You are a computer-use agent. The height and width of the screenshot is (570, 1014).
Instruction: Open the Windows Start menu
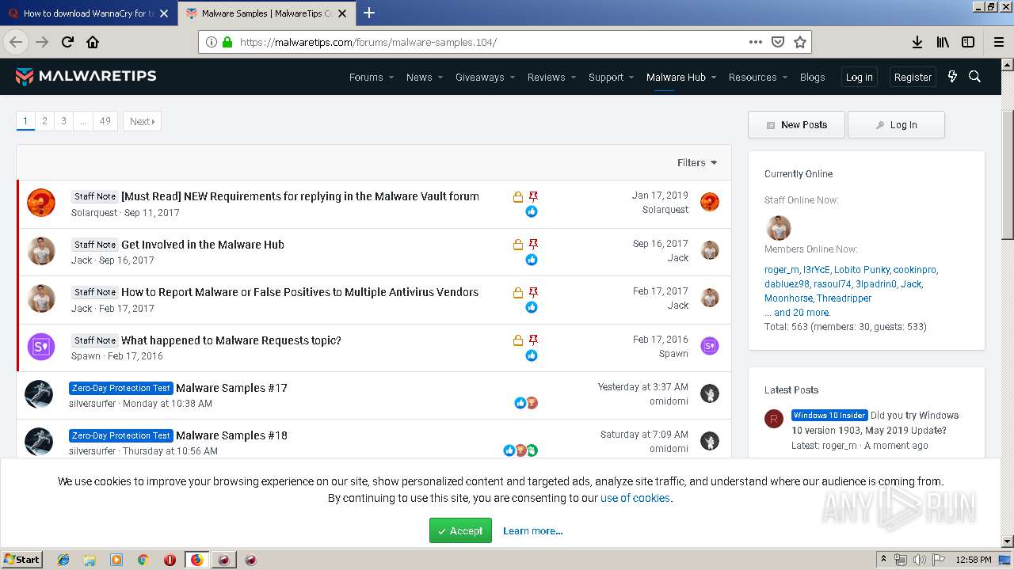pos(22,560)
